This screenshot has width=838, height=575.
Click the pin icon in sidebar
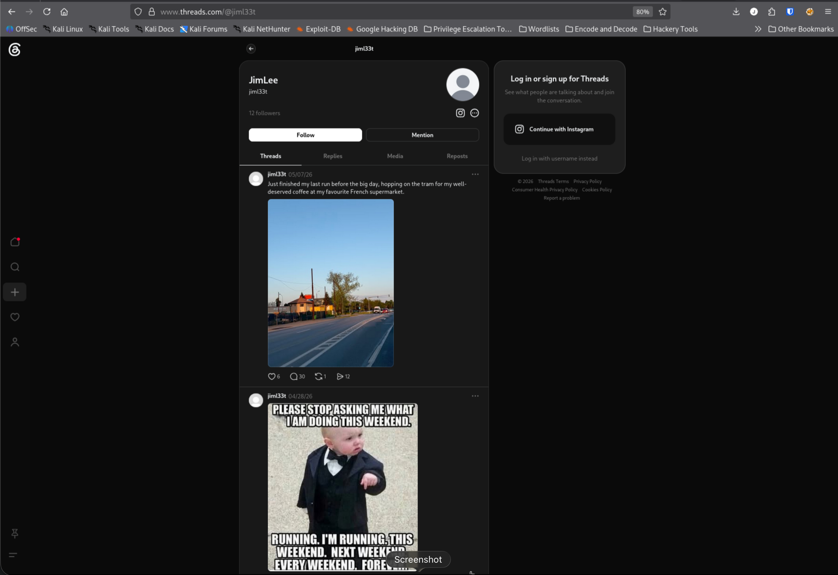click(15, 533)
